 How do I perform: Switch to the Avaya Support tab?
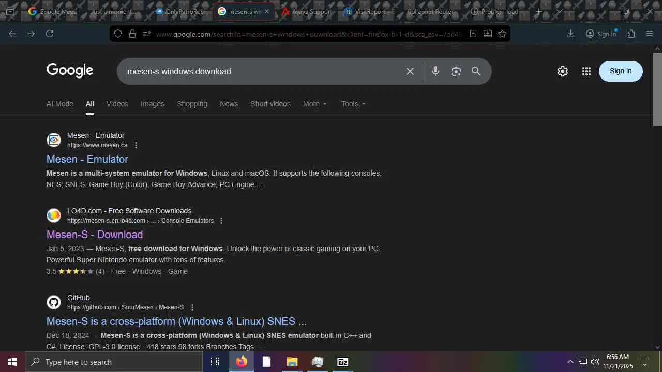pos(307,11)
